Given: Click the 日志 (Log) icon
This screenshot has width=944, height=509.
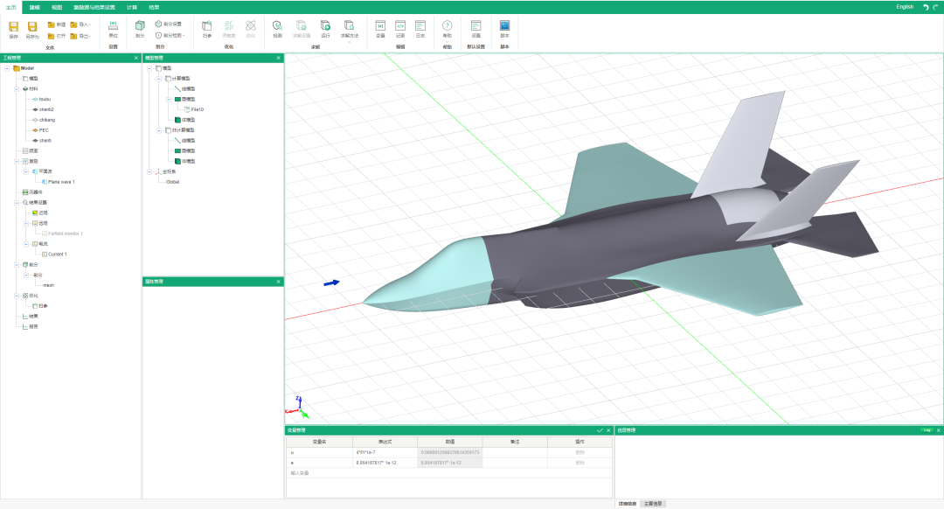Looking at the screenshot, I should (x=420, y=28).
